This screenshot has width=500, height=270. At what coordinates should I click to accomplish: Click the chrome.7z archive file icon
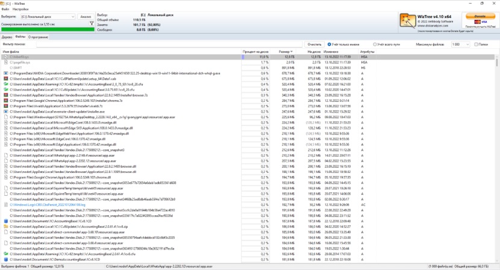5,101
